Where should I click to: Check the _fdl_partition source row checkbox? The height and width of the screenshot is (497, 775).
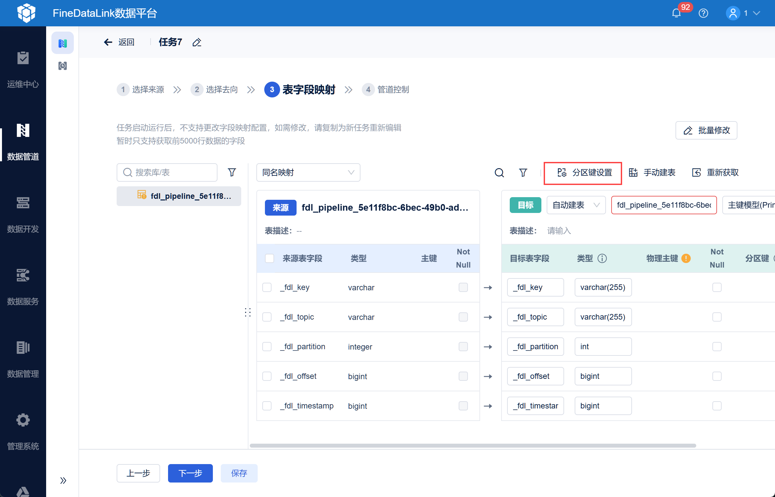pyautogui.click(x=267, y=347)
